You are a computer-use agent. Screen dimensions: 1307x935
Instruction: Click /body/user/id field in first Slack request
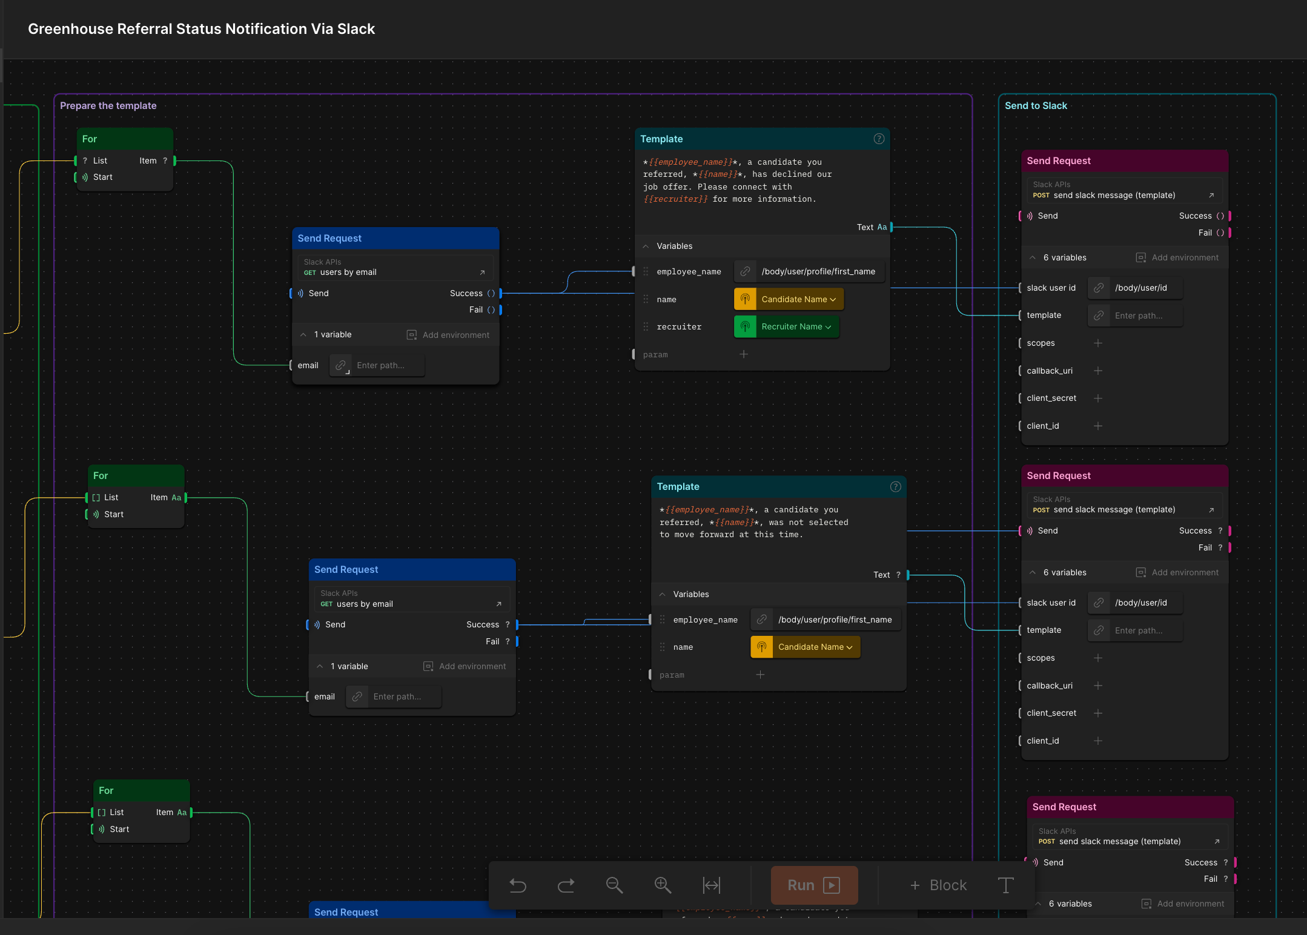(1146, 288)
